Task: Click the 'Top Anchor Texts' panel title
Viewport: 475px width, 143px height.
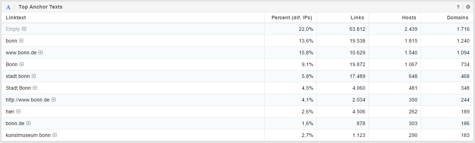Action: 41,7
